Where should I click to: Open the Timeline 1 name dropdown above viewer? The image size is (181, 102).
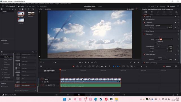coord(90,9)
